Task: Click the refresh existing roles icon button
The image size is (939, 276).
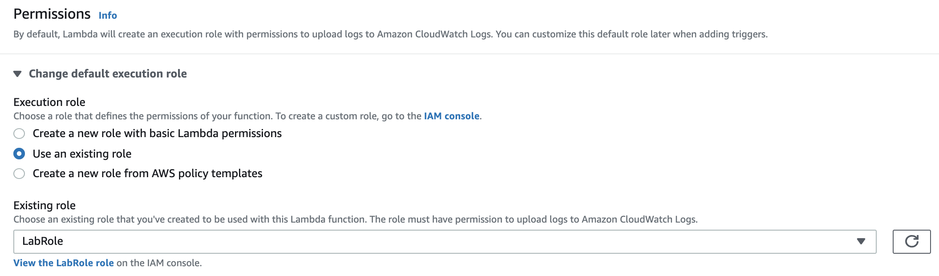Action: pos(911,241)
